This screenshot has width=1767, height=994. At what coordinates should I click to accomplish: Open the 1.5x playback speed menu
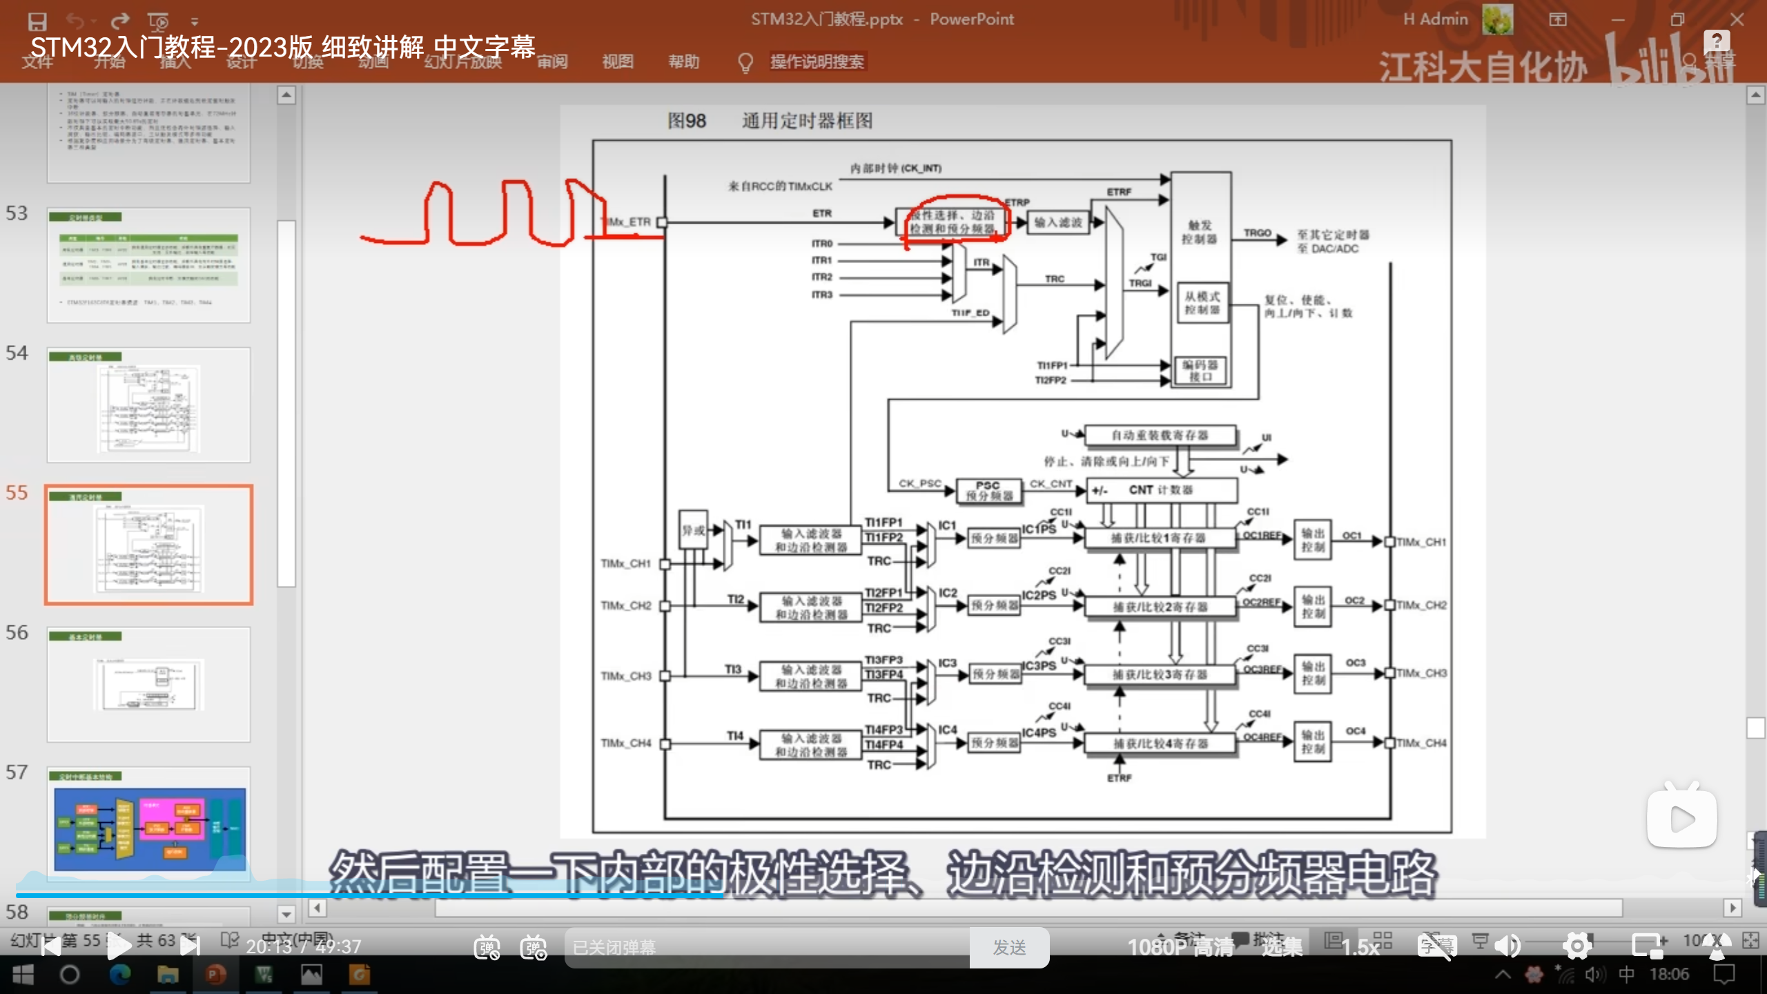1360,947
